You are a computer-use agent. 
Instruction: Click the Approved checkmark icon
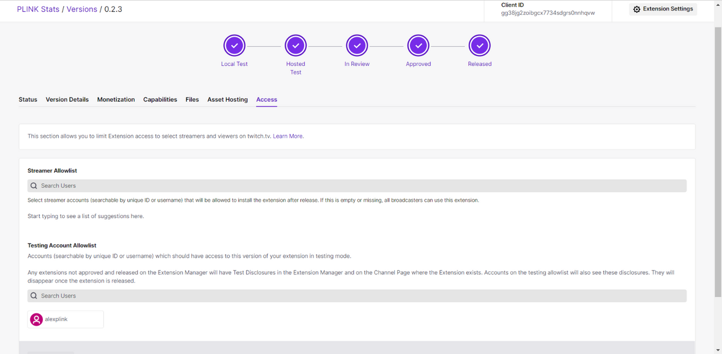point(418,45)
